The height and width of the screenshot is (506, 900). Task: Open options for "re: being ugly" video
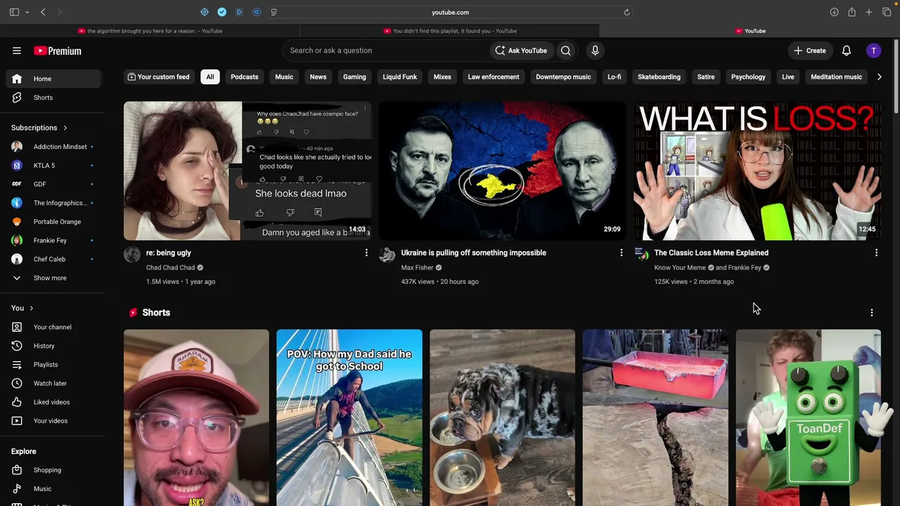(366, 252)
